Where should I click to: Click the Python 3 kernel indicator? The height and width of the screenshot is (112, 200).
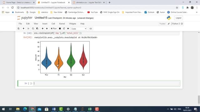point(177,24)
